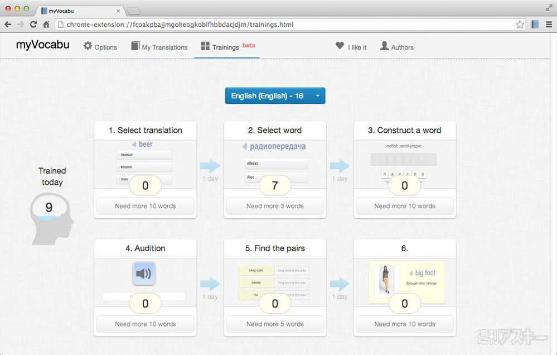
Task: Open the Chrome hamburger menu
Action: click(549, 25)
